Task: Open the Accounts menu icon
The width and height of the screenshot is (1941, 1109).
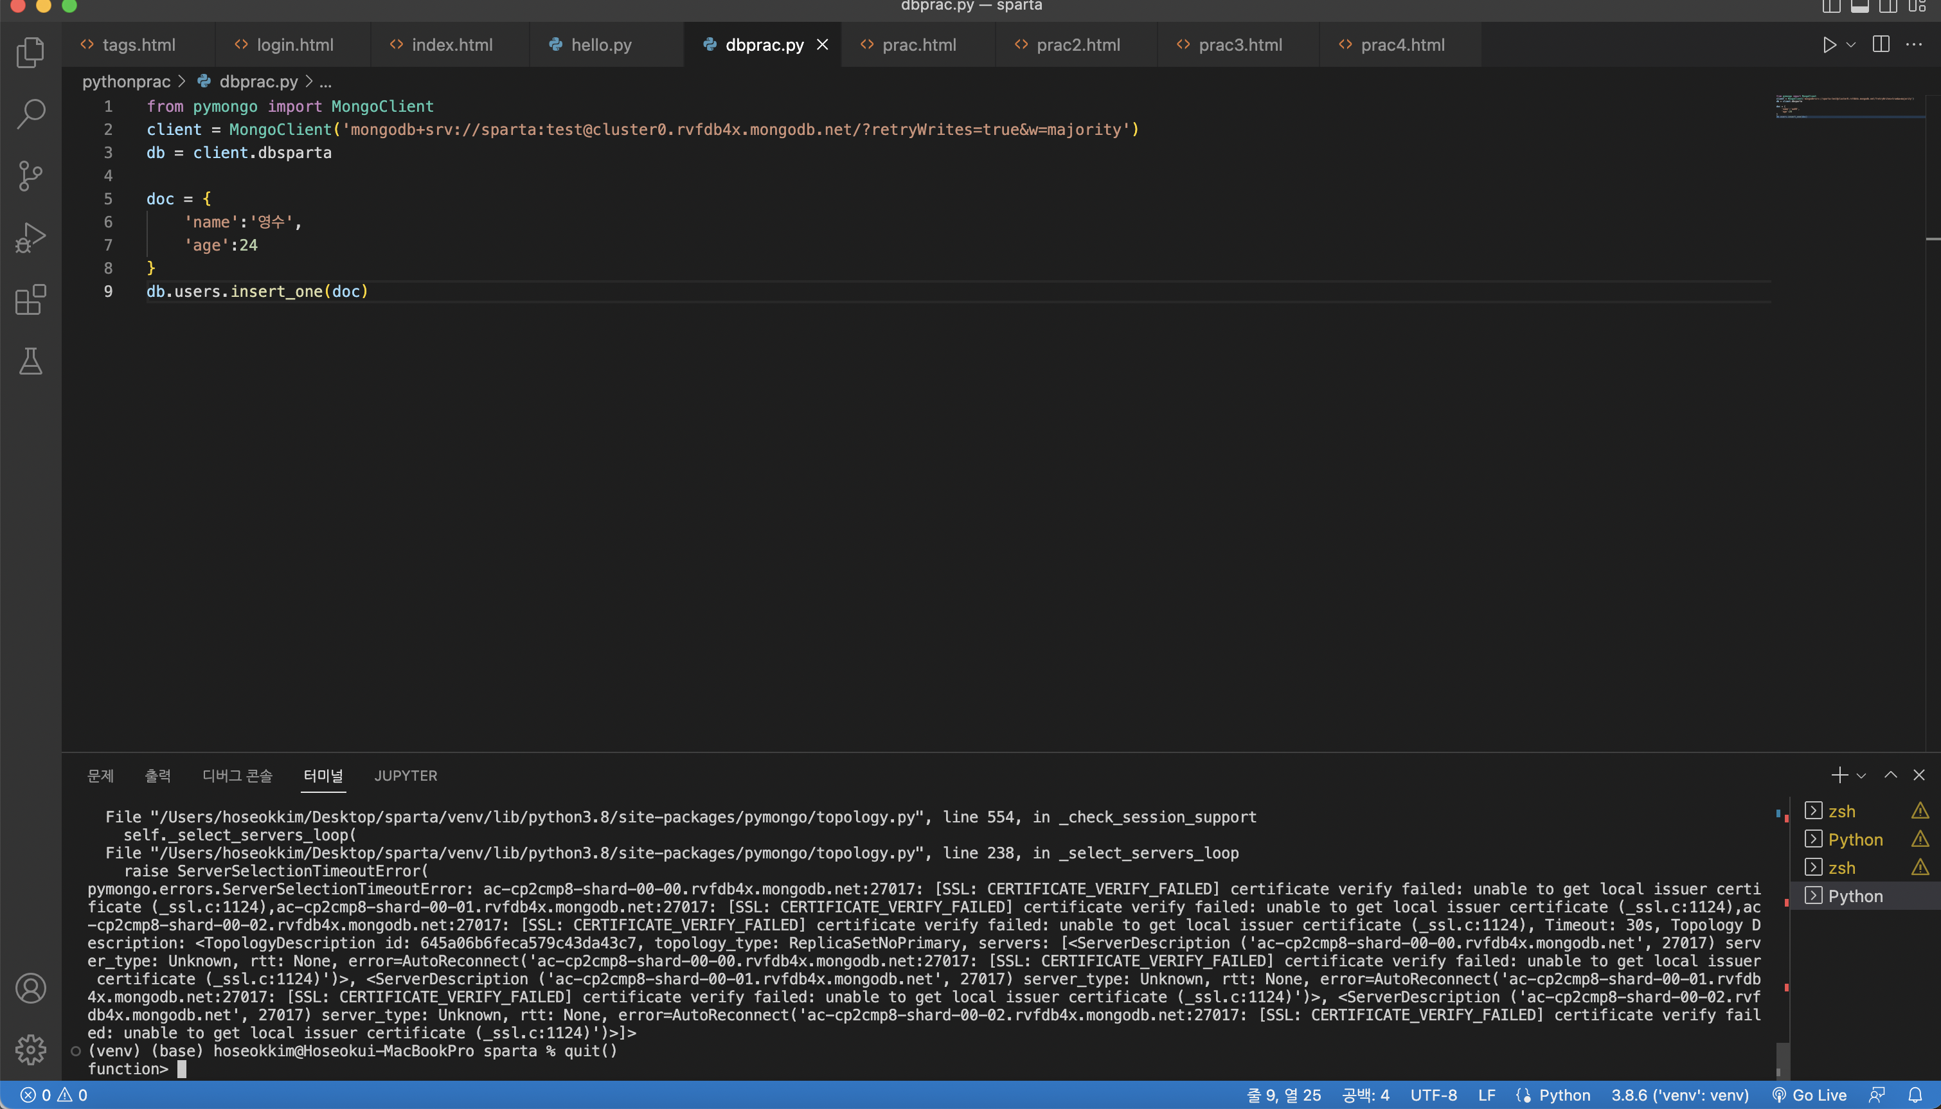Action: point(30,988)
